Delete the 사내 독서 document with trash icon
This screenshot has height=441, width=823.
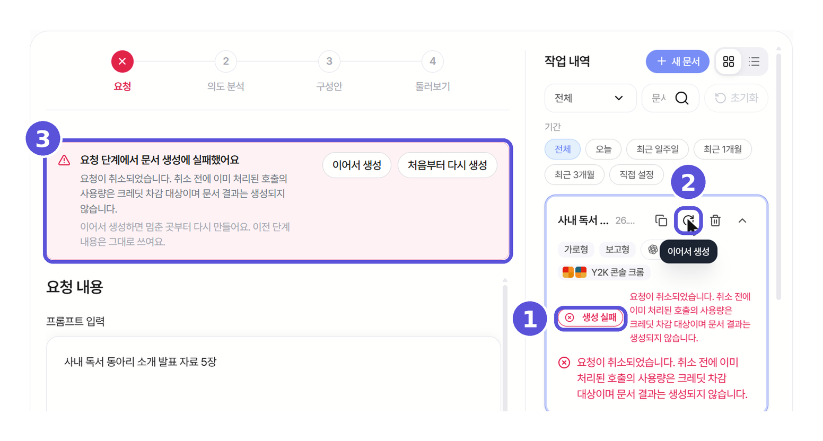click(x=715, y=220)
